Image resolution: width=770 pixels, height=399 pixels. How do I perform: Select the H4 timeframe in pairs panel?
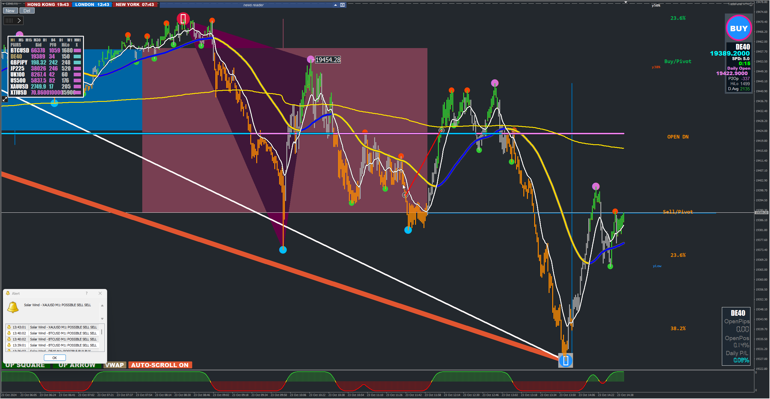coord(53,40)
